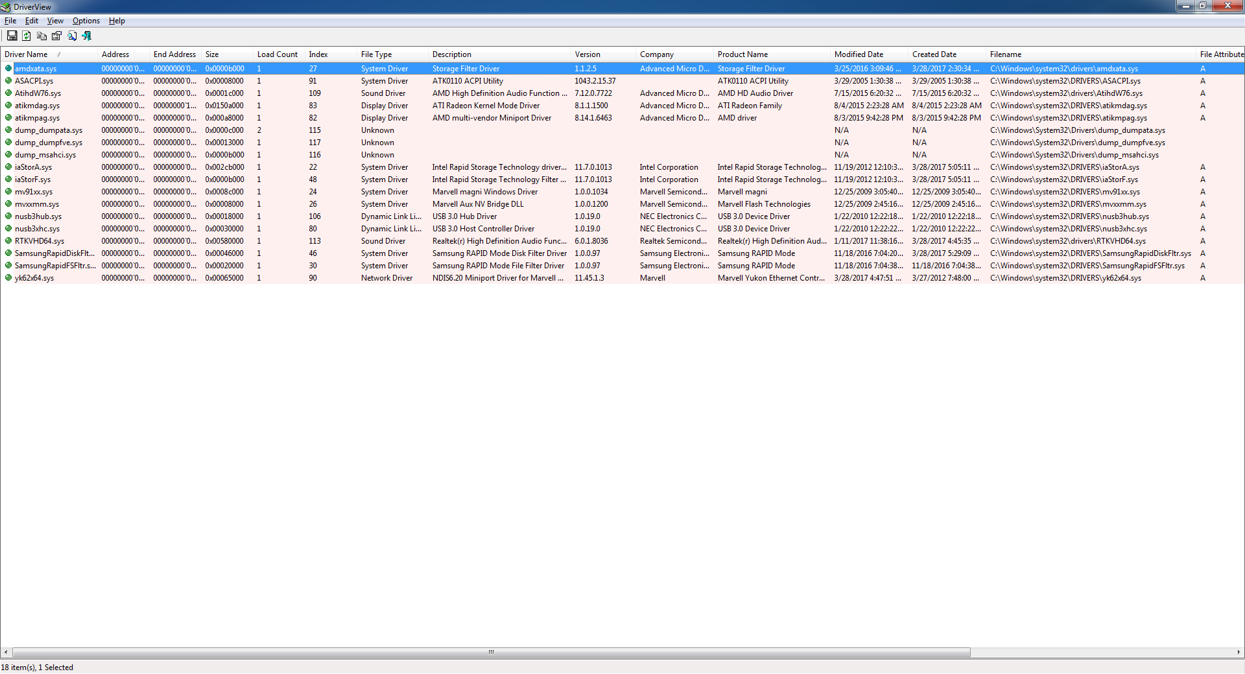This screenshot has height=674, width=1245.
Task: Sort by the Address column header
Action: click(x=123, y=54)
